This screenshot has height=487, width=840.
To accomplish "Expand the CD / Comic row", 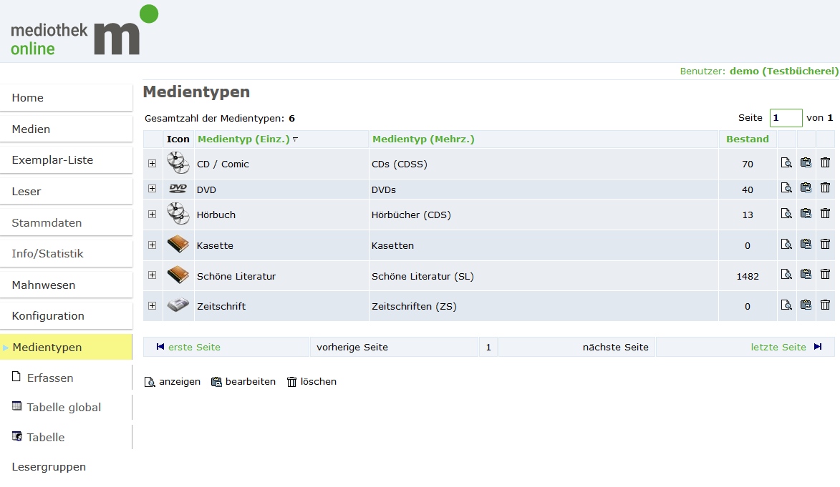I will 152,164.
